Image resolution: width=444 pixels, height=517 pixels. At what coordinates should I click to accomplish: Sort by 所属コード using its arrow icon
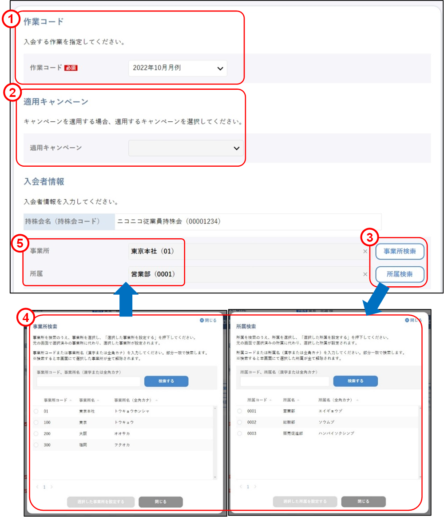tap(271, 400)
